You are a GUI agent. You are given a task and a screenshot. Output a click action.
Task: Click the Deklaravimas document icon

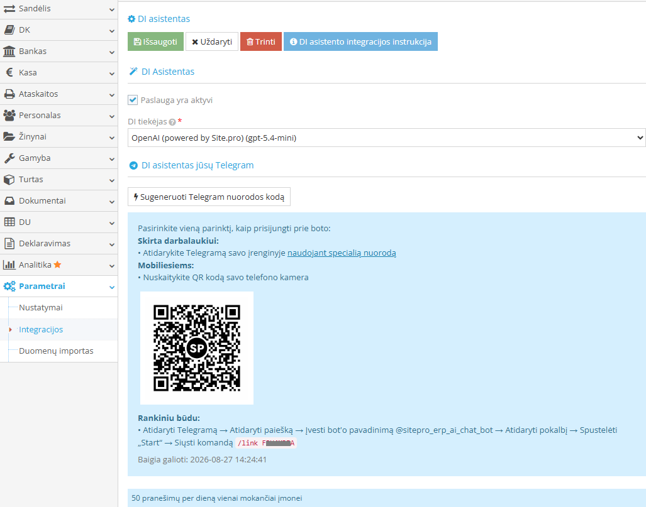(9, 244)
